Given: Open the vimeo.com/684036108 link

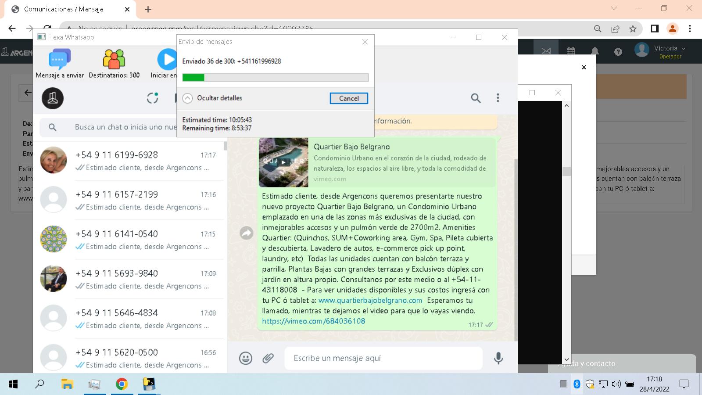Looking at the screenshot, I should [313, 321].
